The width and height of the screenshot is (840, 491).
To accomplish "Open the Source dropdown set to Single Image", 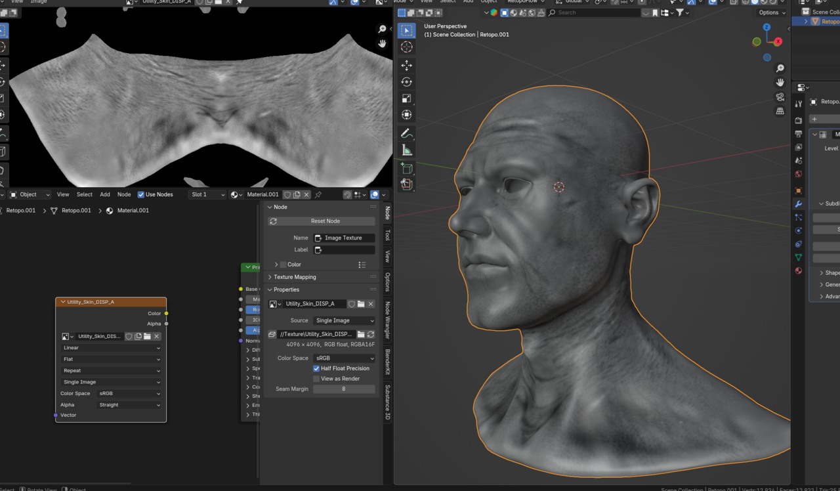I will (x=344, y=320).
